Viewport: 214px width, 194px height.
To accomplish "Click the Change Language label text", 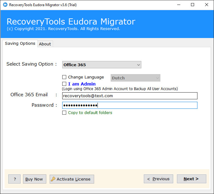I will pos(86,77).
